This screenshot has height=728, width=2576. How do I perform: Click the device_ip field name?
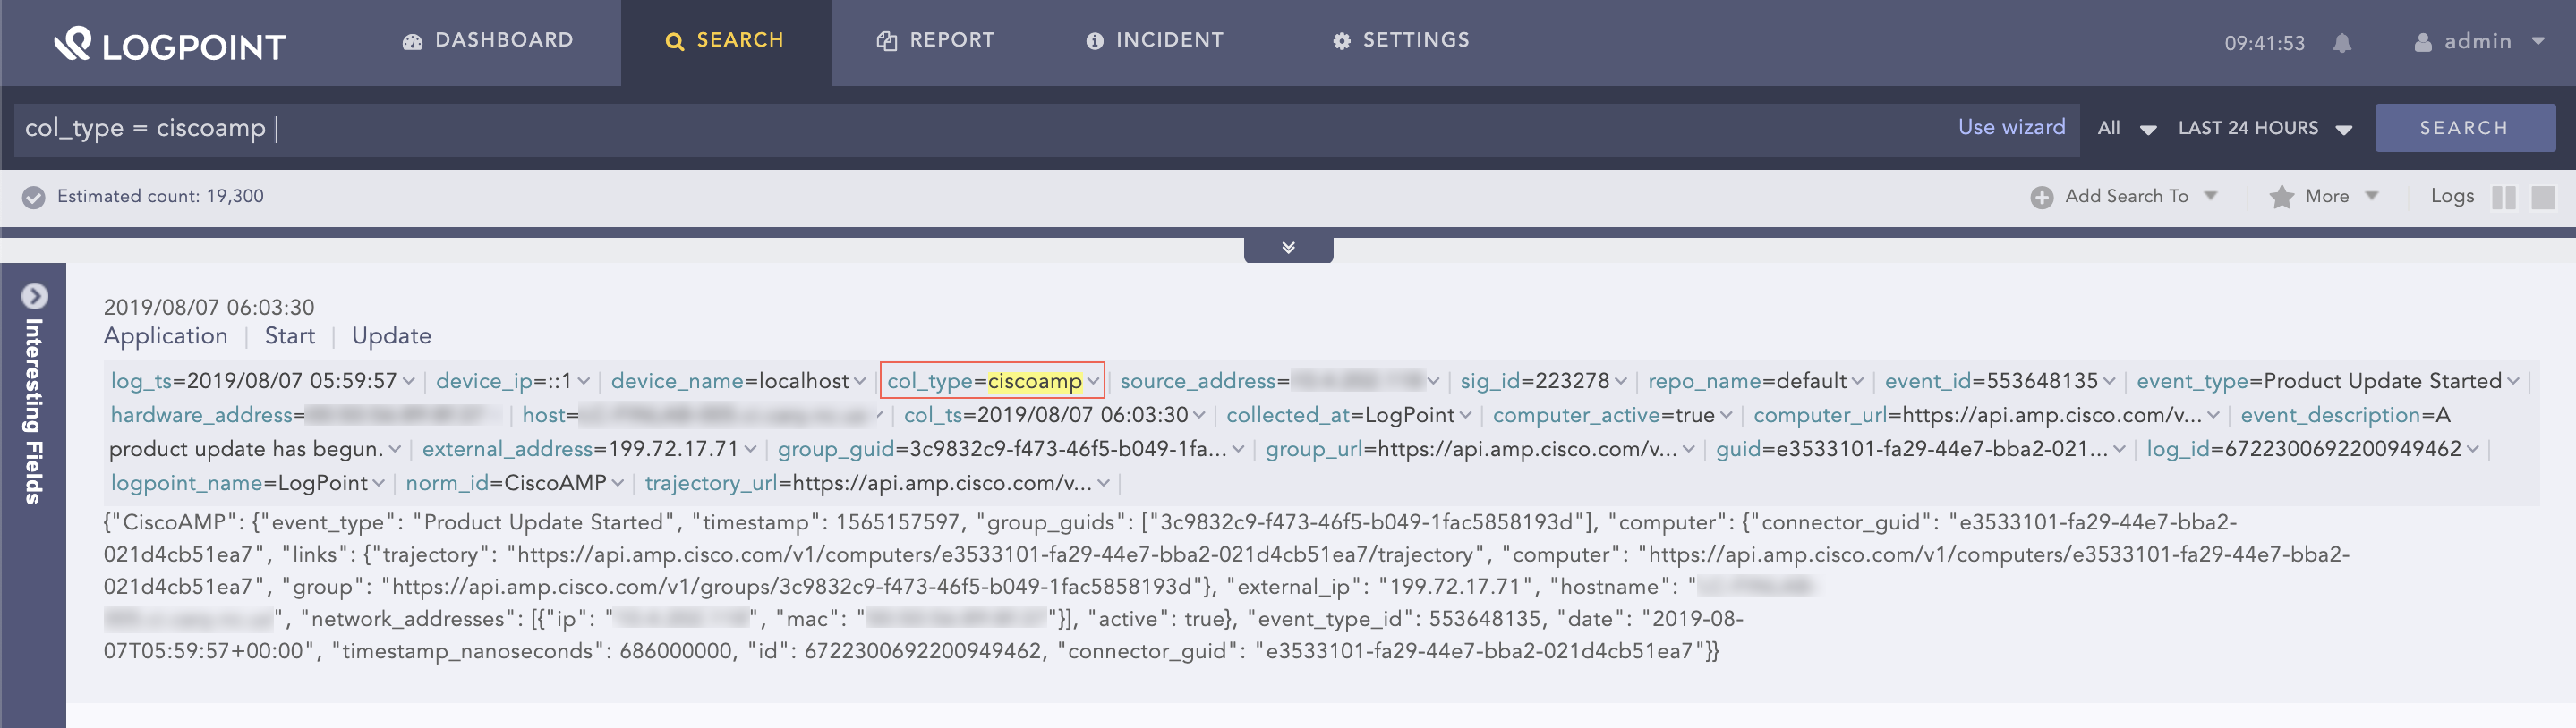tap(484, 382)
